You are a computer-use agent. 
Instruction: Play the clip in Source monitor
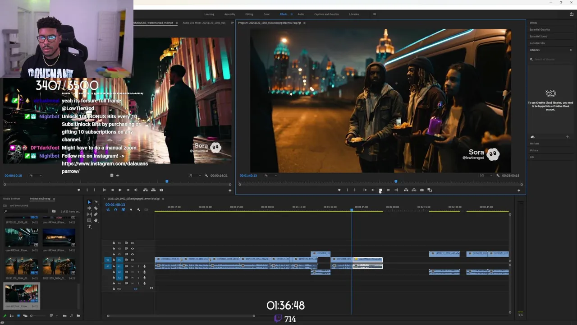point(120,190)
